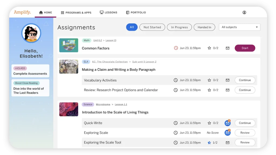Screen dimensions: 276x155
Task: Click envelope icon for Vocabulary Activities
Action: click(x=227, y=80)
